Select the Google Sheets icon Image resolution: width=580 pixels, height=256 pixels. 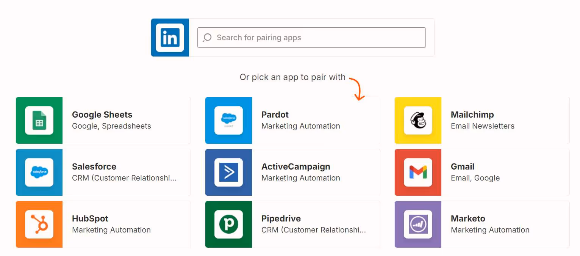39,121
